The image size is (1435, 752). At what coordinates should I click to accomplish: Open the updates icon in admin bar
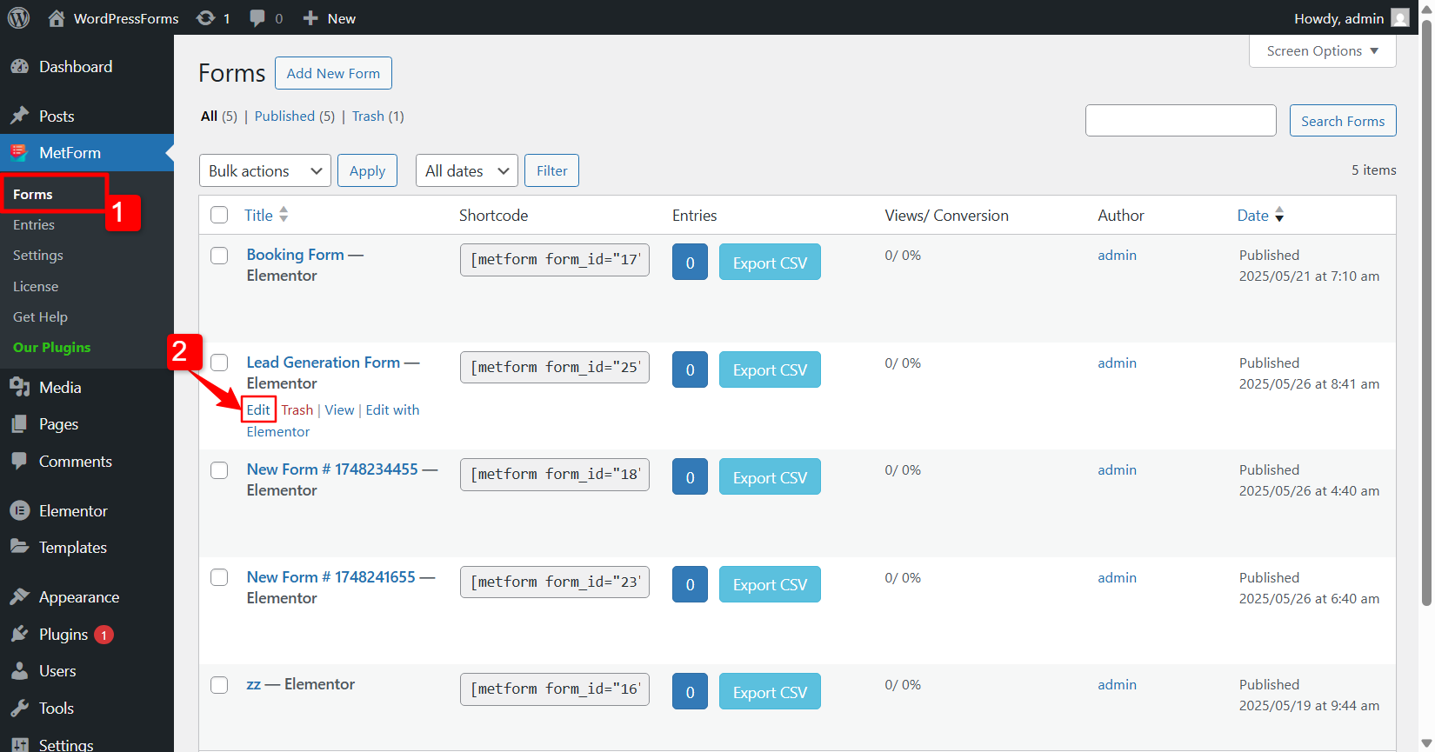click(x=205, y=18)
